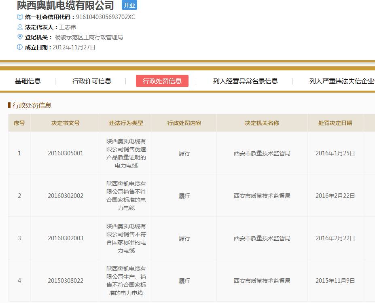The image size is (375, 303).
Task: Click 西安市质量技术监督局 in row 20150308022
Action: pos(262,280)
